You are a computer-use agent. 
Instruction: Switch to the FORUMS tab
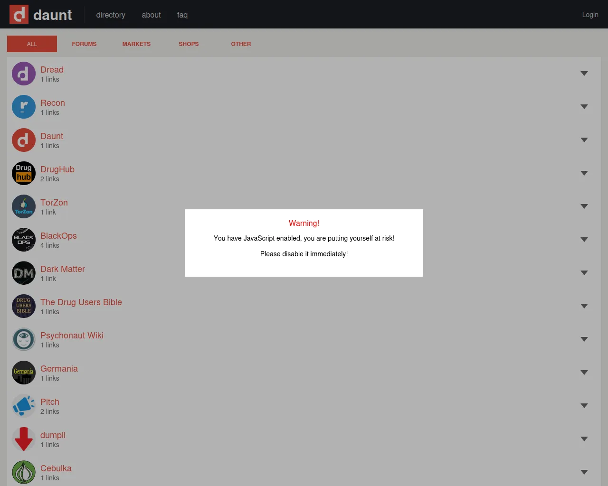[84, 44]
